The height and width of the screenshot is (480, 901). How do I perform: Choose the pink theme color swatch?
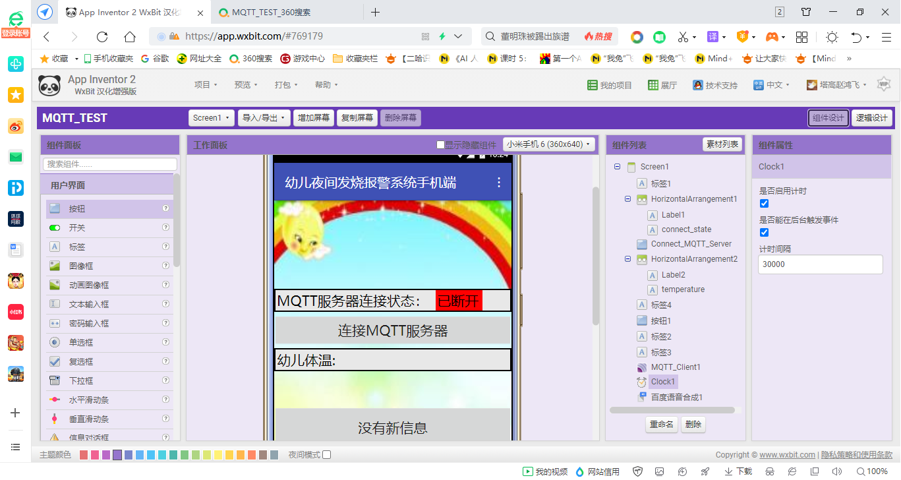point(95,455)
